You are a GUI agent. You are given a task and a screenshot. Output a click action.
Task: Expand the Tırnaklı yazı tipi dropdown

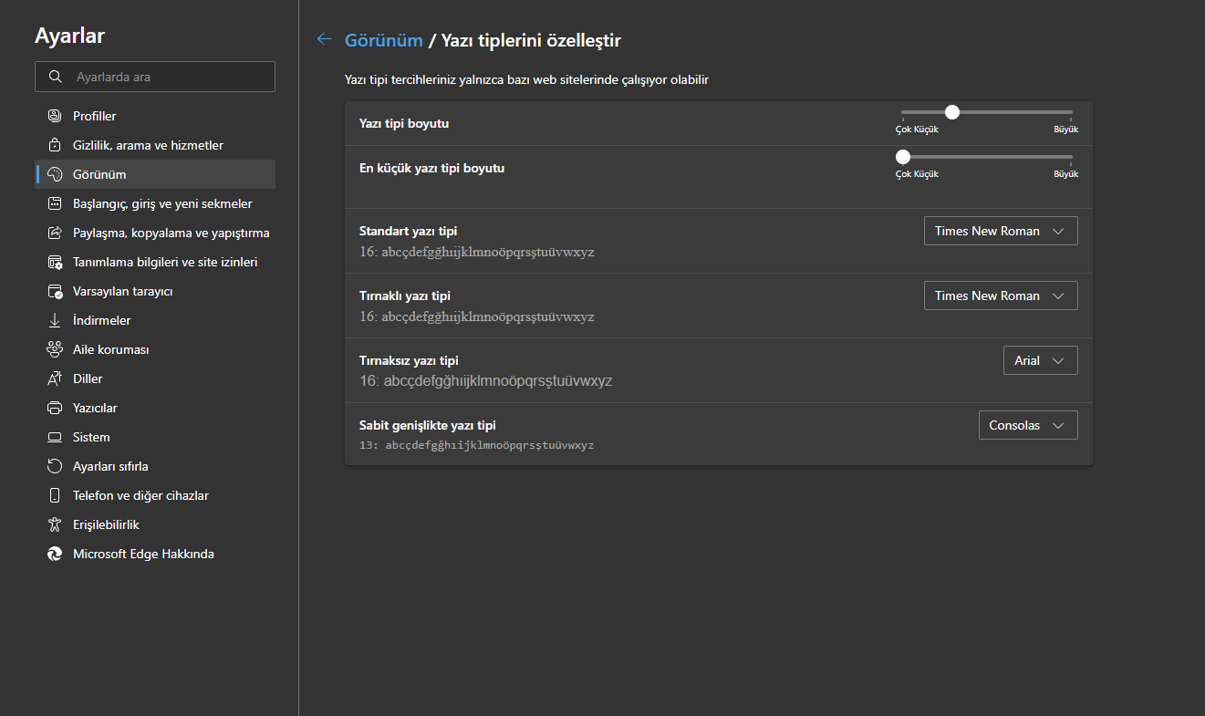[x=1001, y=296]
